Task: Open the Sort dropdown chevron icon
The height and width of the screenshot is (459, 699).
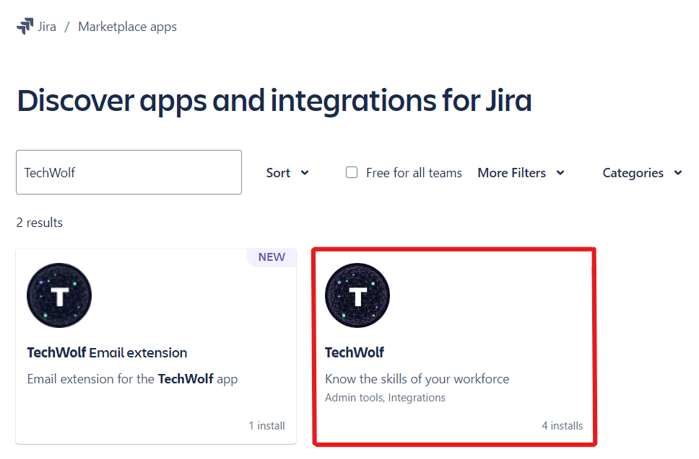Action: coord(306,173)
